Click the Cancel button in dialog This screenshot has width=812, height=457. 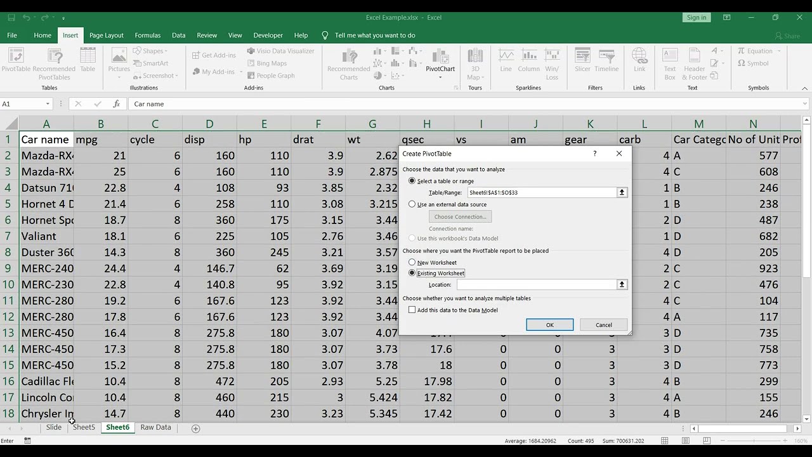click(x=604, y=325)
